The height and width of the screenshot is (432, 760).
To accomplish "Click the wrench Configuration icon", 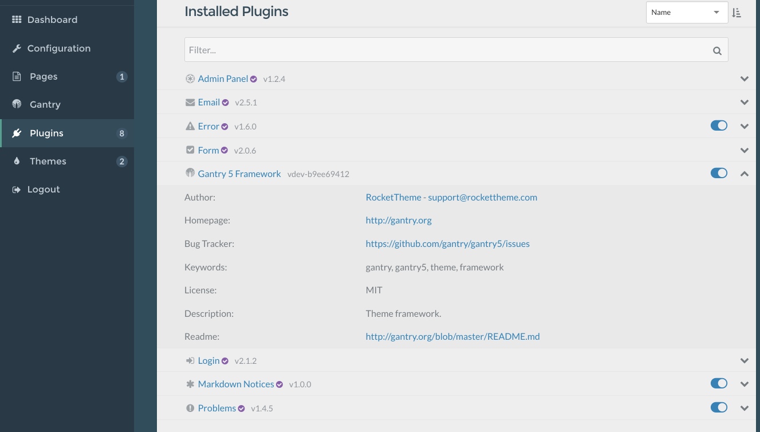I will tap(17, 48).
